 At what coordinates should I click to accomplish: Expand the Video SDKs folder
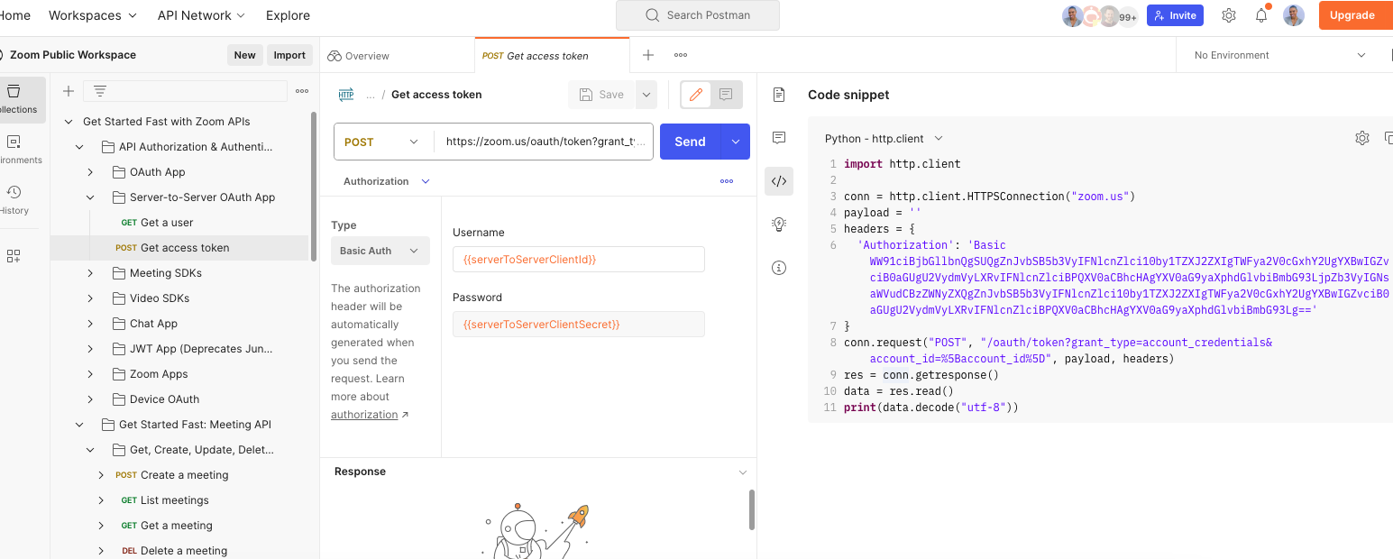coord(90,298)
